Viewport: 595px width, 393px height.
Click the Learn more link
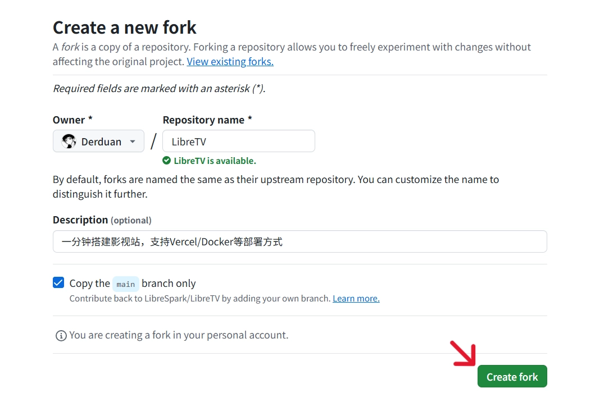coord(356,298)
